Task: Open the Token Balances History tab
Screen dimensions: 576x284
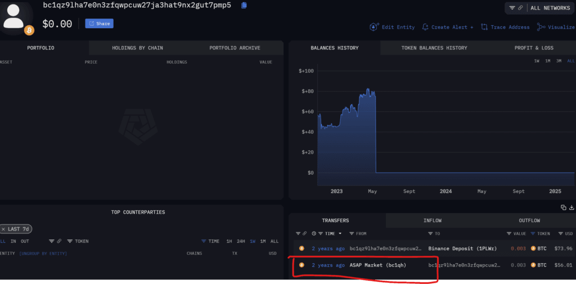Action: 434,48
